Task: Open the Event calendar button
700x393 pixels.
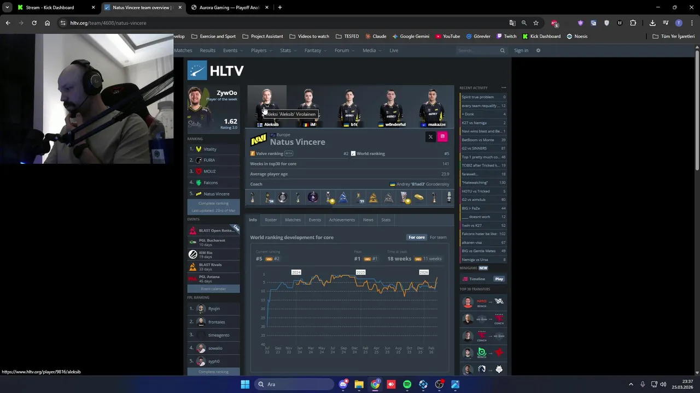Action: (x=213, y=289)
